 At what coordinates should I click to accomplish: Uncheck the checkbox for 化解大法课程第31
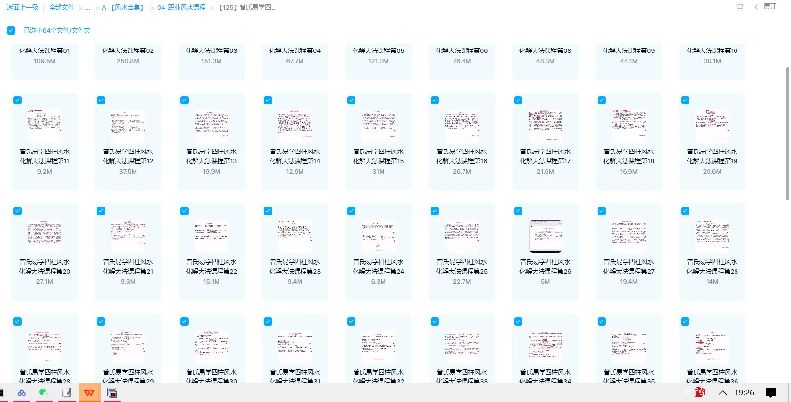268,321
